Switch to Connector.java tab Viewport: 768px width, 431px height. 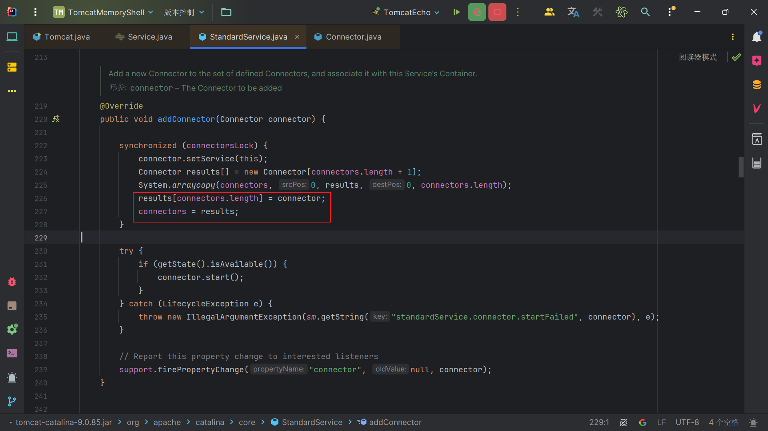[348, 37]
